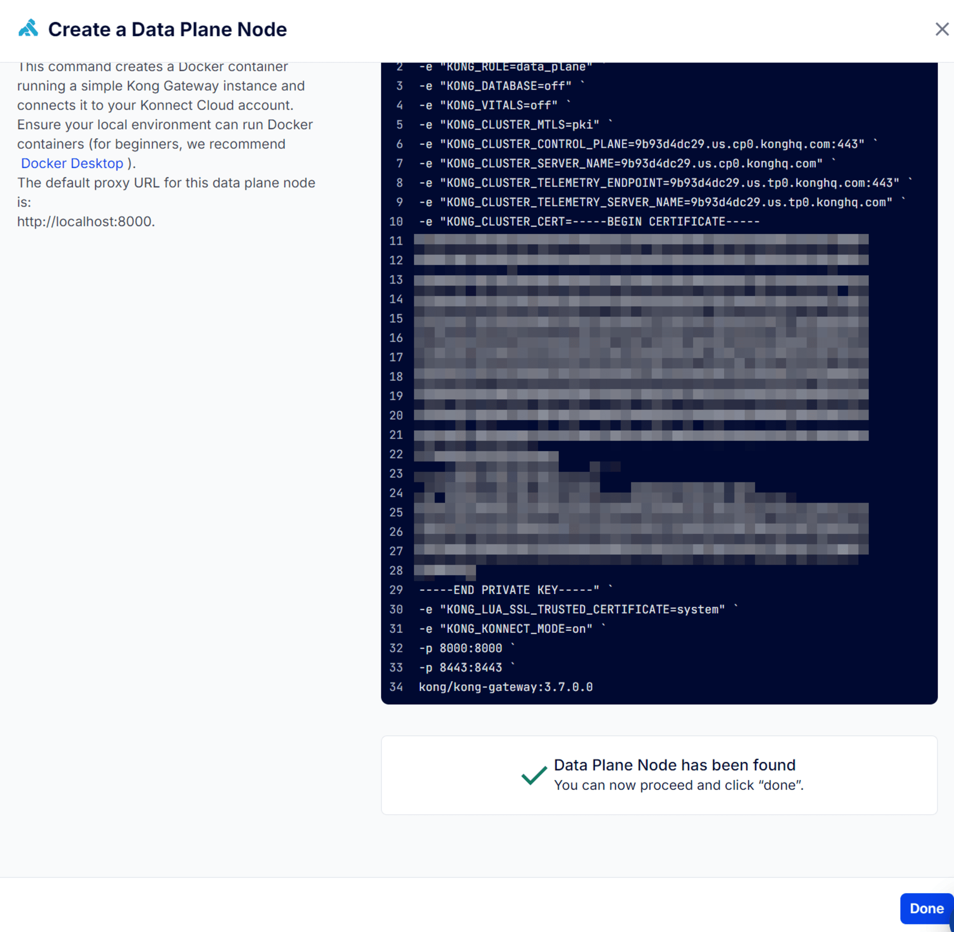Image resolution: width=954 pixels, height=932 pixels.
Task: Click the Done button
Action: click(x=926, y=908)
